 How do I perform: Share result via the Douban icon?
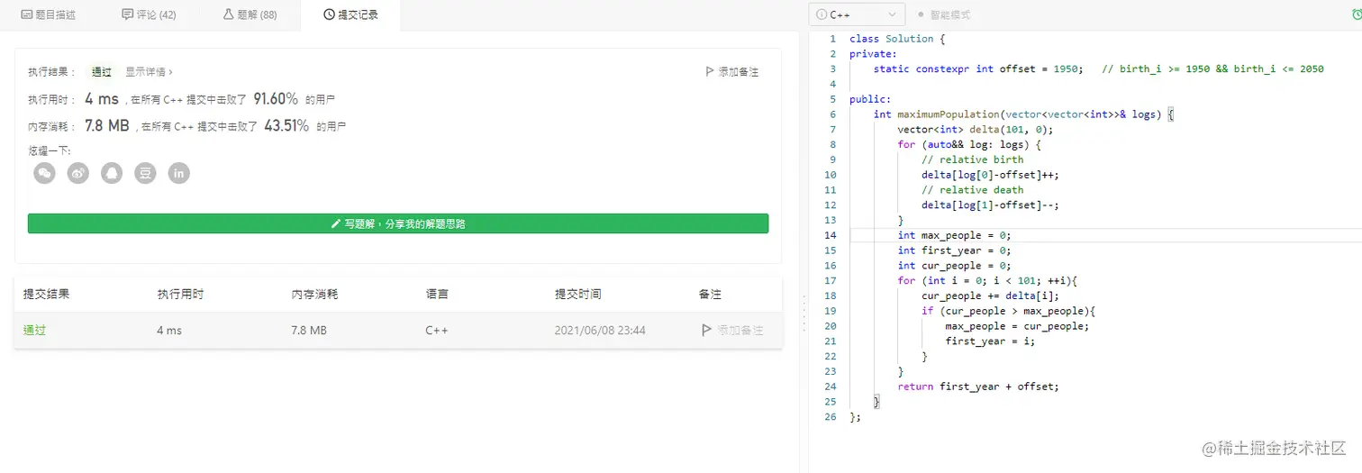(x=145, y=173)
